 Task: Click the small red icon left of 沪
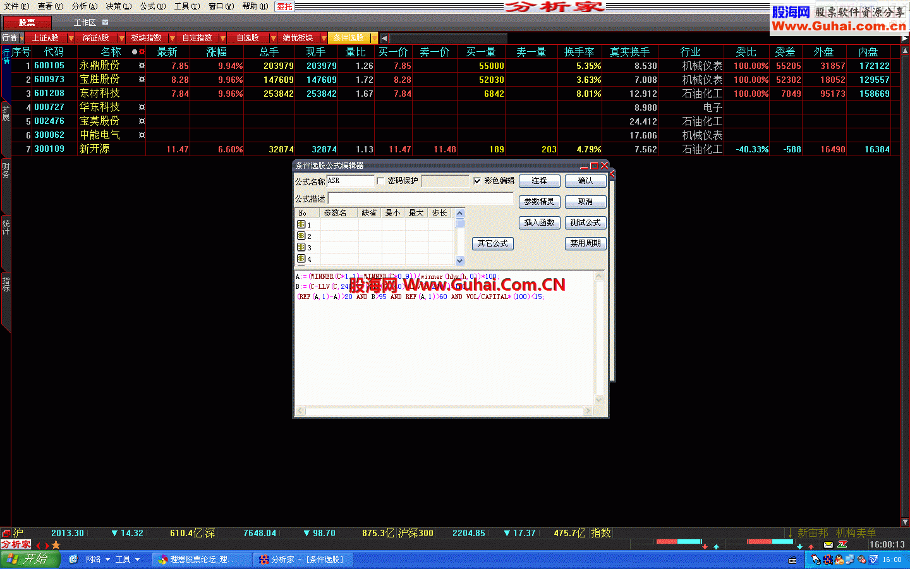click(6, 533)
